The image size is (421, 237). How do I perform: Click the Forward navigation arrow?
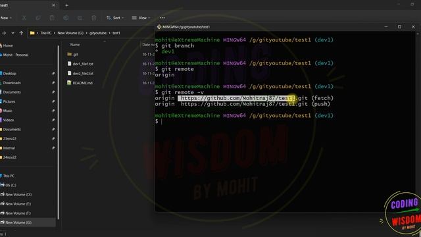(4, 33)
